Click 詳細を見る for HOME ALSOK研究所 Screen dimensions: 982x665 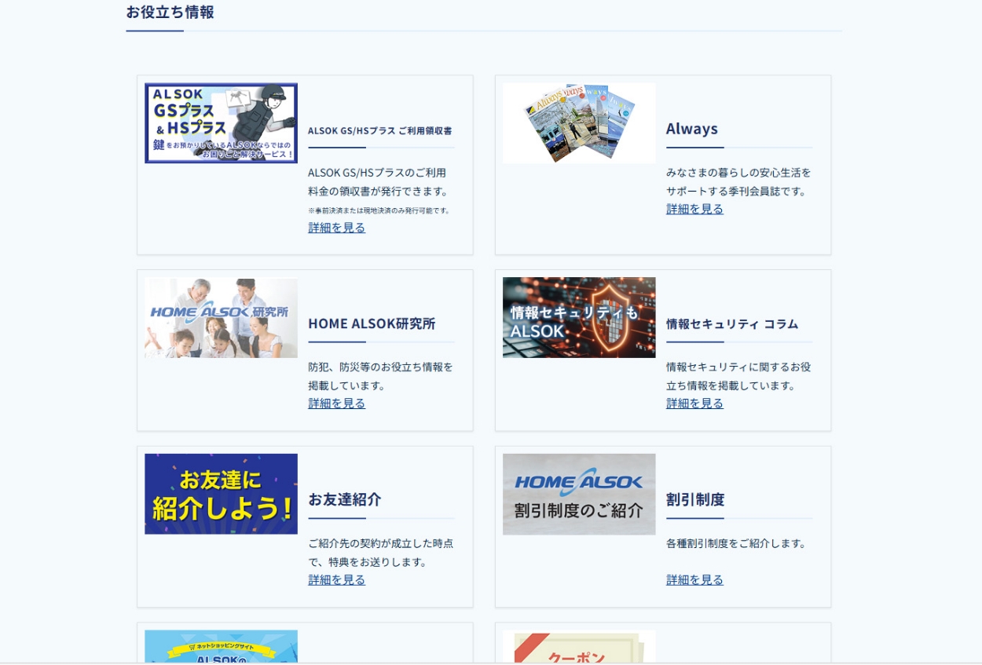[x=336, y=404]
